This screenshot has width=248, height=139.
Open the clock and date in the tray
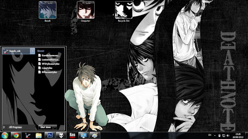[x=238, y=136]
